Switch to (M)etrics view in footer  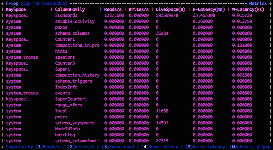[x=241, y=147]
